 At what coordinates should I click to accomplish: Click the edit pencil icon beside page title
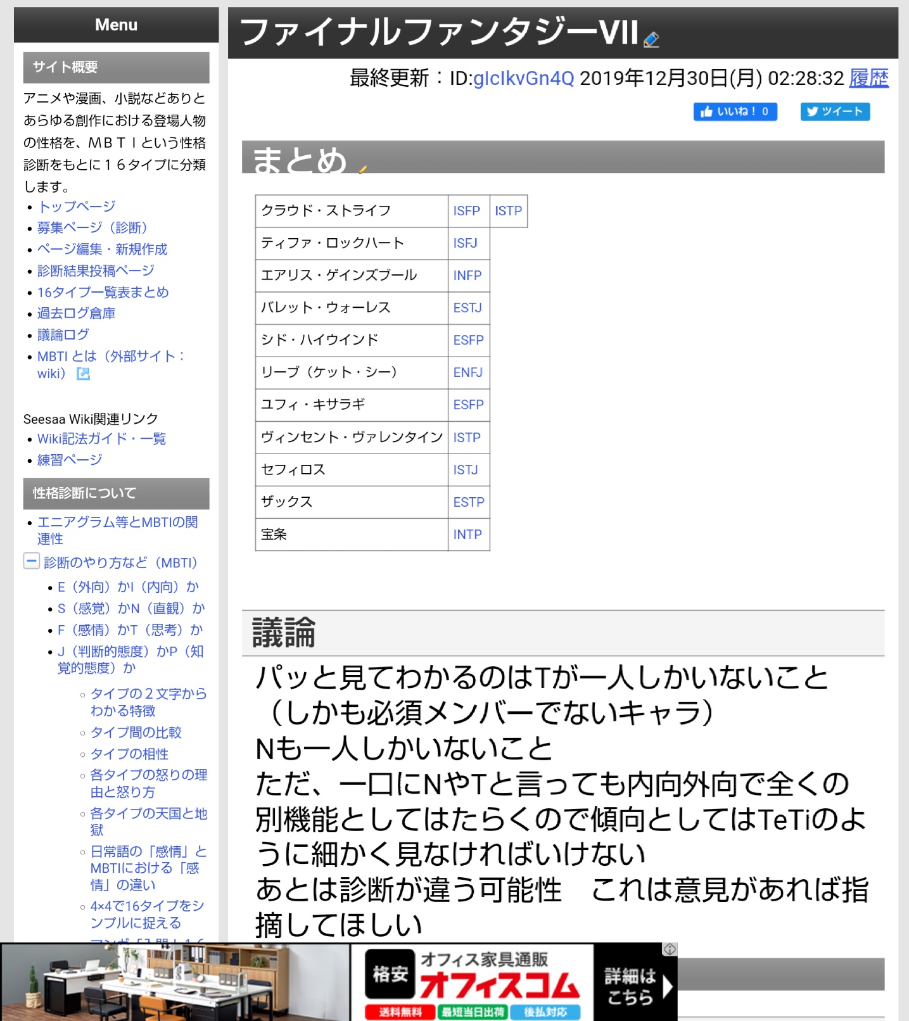651,40
